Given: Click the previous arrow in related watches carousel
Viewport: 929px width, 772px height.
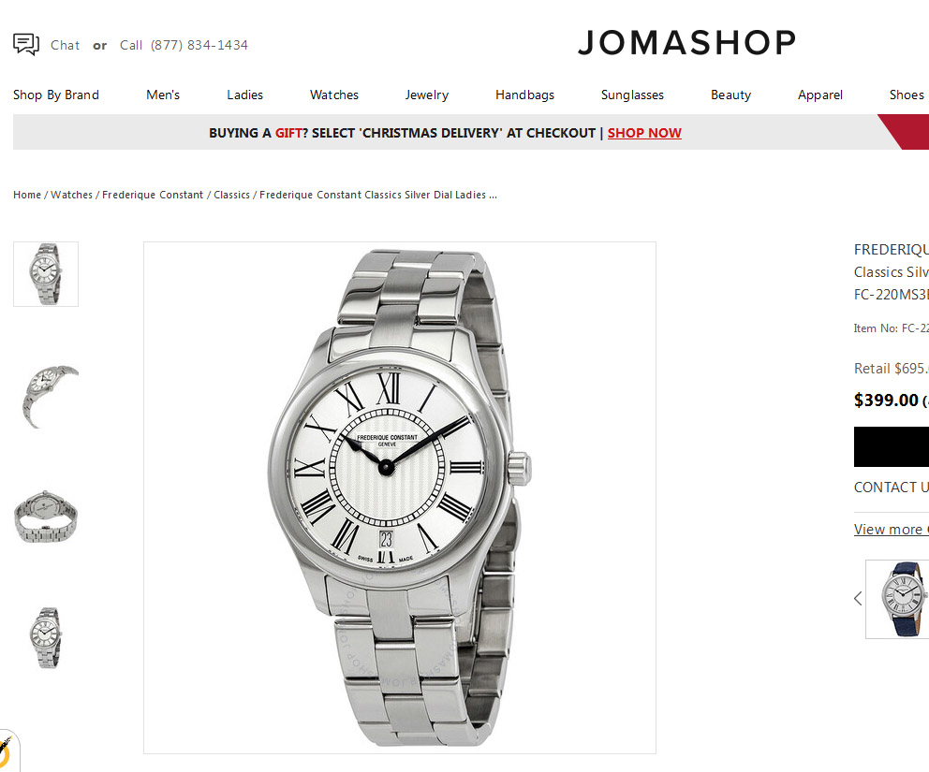Looking at the screenshot, I should coord(857,599).
